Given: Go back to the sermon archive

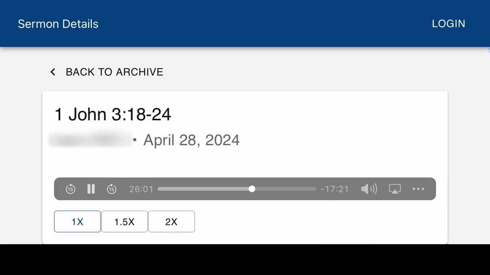Looking at the screenshot, I should point(114,72).
